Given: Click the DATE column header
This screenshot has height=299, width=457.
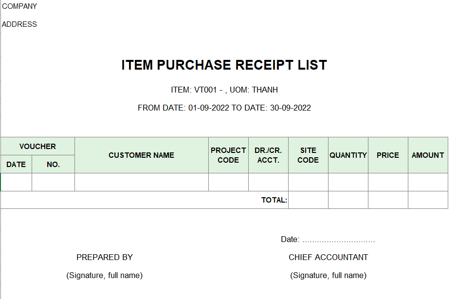Looking at the screenshot, I should [x=16, y=164].
